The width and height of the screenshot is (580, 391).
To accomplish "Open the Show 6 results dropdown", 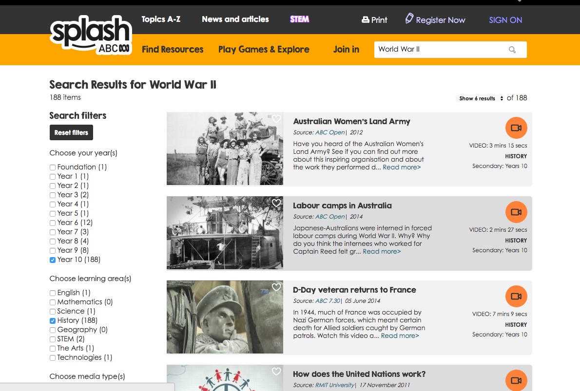I will [481, 98].
